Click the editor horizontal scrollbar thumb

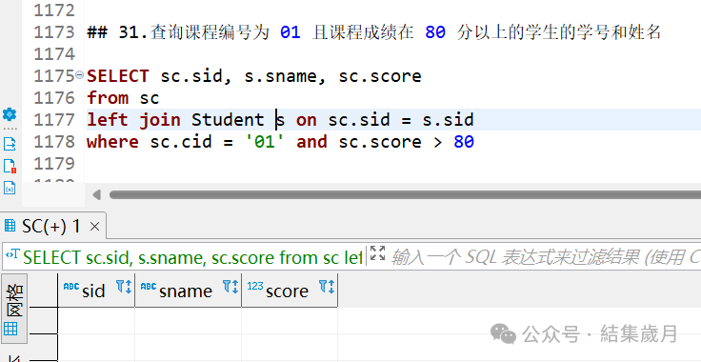pyautogui.click(x=405, y=195)
